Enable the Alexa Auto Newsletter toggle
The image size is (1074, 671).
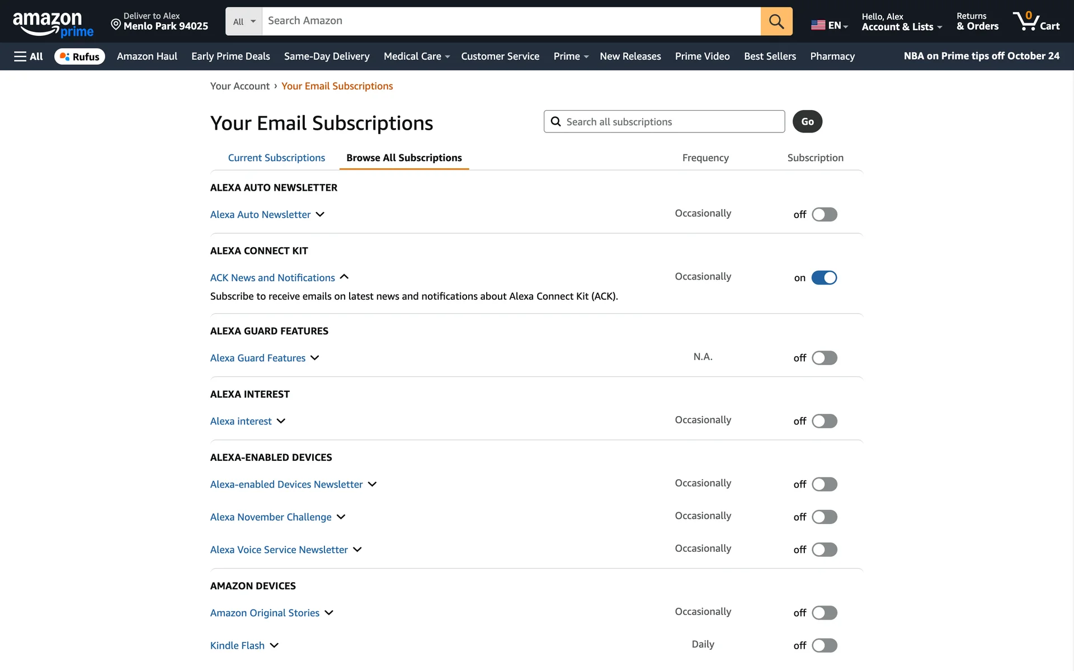point(824,215)
